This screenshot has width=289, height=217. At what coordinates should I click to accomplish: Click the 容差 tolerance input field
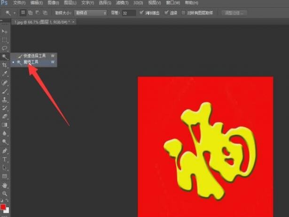pos(129,13)
